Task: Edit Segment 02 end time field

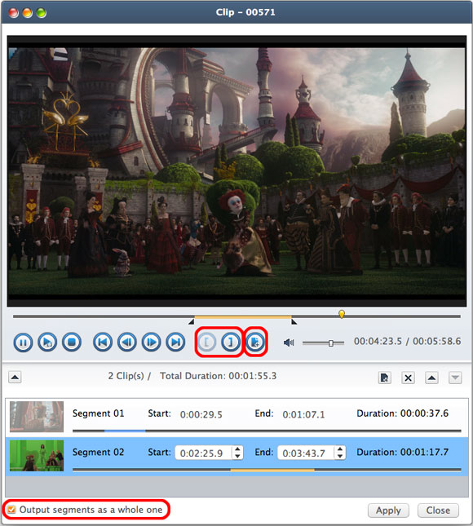Action: 306,453
